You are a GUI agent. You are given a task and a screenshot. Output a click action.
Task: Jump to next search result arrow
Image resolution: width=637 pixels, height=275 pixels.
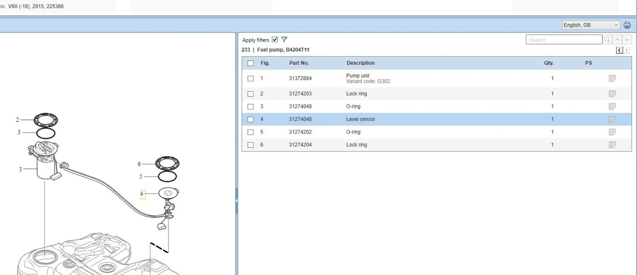627,40
